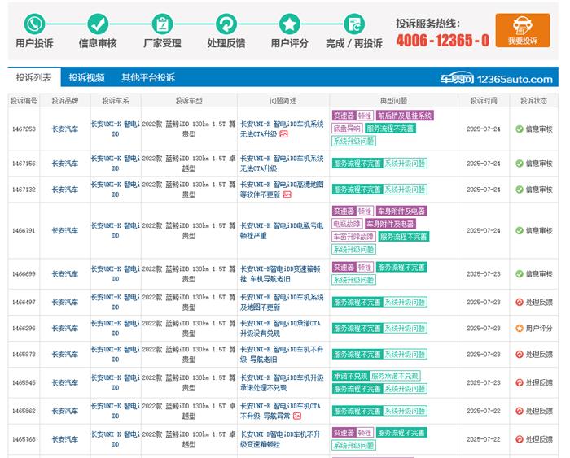Click the 用户投诉 phone step icon
This screenshot has width=570, height=458.
[34, 24]
